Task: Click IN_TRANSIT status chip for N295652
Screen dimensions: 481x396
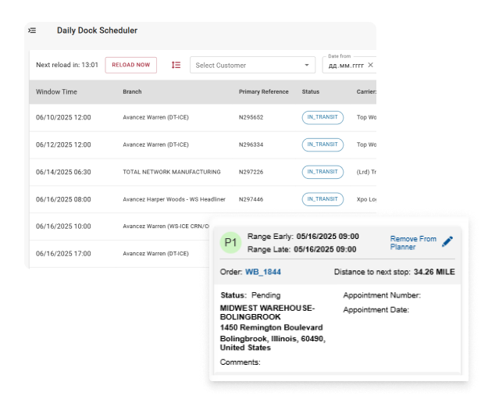Action: tap(322, 117)
